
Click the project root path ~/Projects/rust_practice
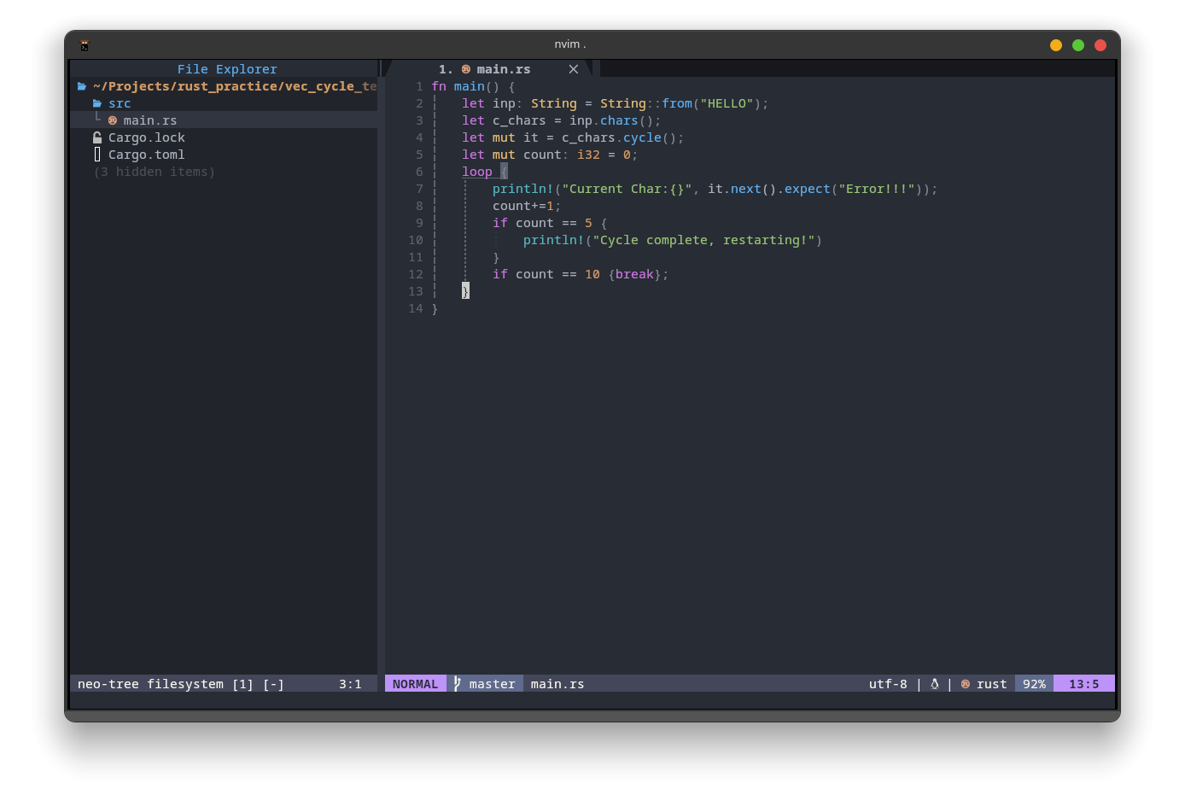point(235,86)
